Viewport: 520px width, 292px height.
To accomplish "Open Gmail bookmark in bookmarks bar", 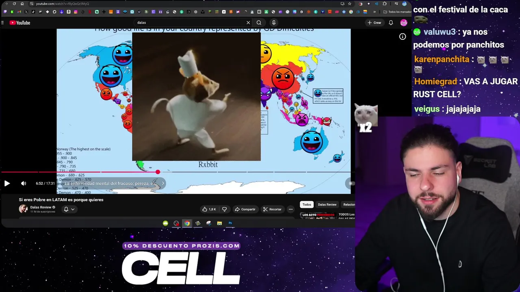I will click(x=19, y=12).
